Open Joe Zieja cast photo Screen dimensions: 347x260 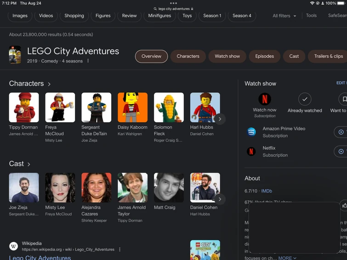tap(24, 187)
